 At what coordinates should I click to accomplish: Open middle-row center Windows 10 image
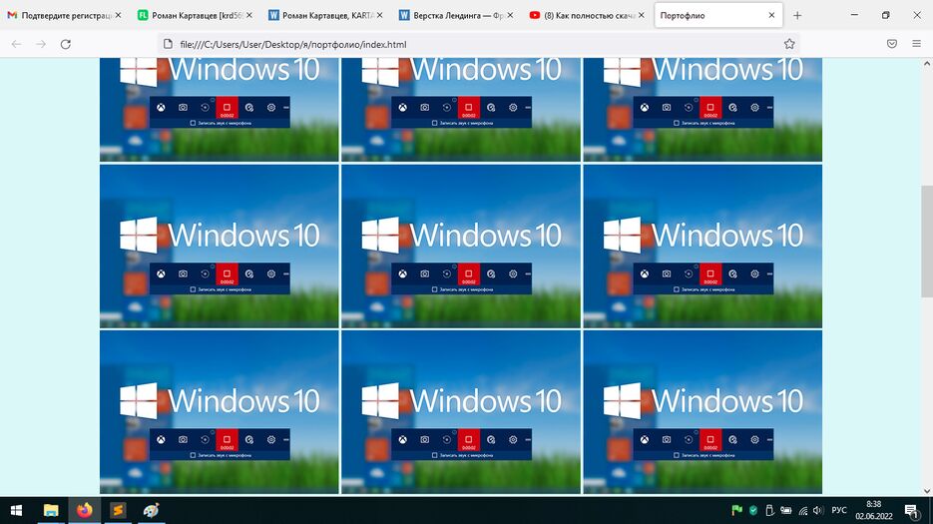461,247
